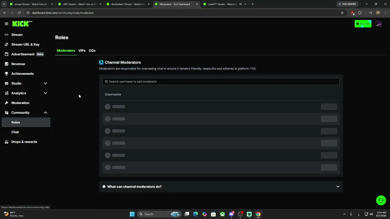Switch to the OGs tab
The height and width of the screenshot is (219, 390).
92,50
